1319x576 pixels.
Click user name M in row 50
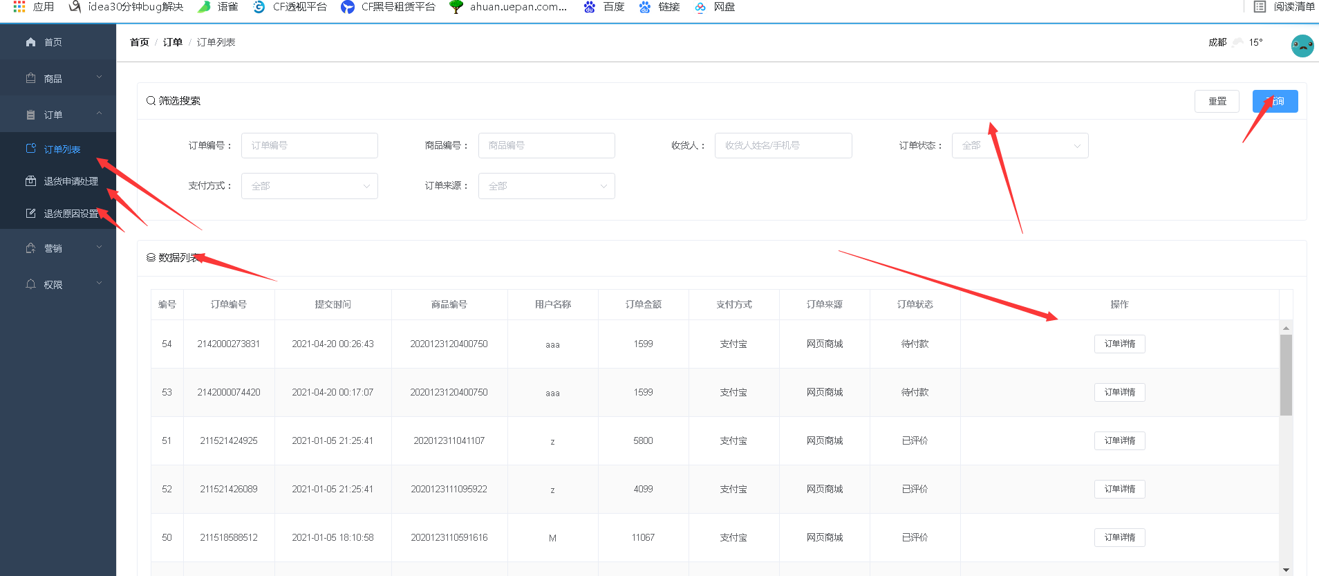pos(552,538)
